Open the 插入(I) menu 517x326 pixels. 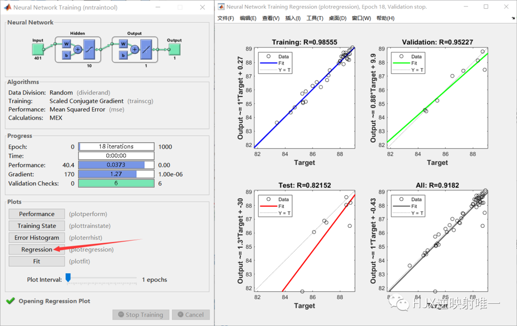[293, 18]
